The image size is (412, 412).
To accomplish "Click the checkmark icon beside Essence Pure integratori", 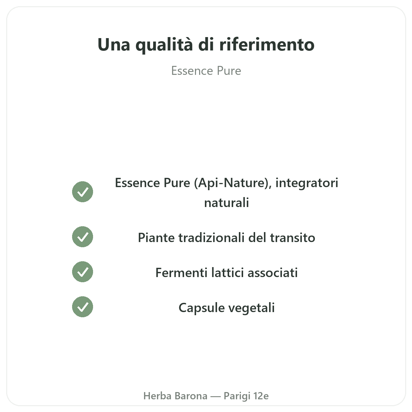I will click(82, 192).
